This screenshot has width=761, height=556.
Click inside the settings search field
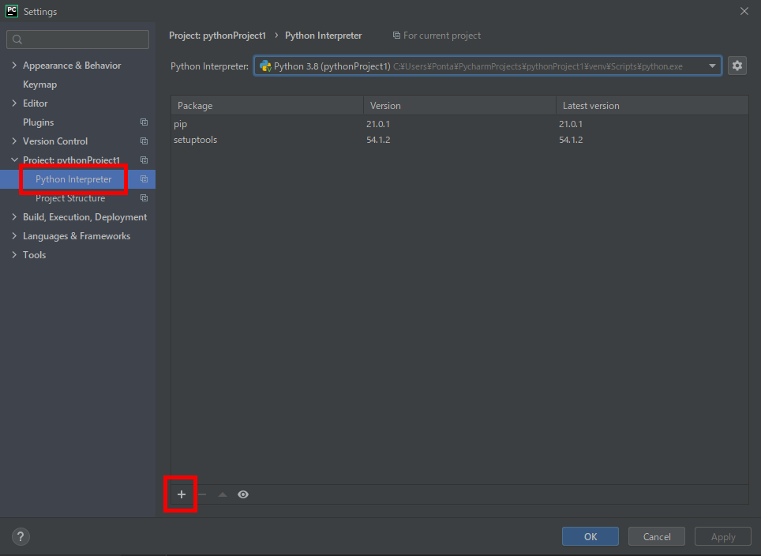point(77,39)
